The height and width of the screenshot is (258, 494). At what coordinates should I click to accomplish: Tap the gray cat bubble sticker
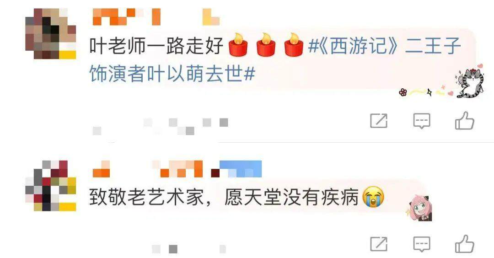point(469,80)
